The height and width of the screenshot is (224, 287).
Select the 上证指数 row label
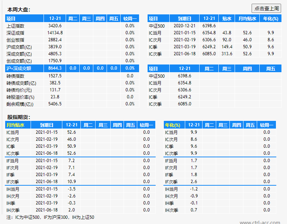pos(15,26)
